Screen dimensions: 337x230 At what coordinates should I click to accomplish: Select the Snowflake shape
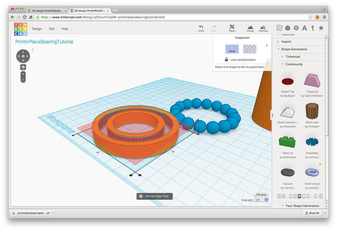(x=312, y=142)
